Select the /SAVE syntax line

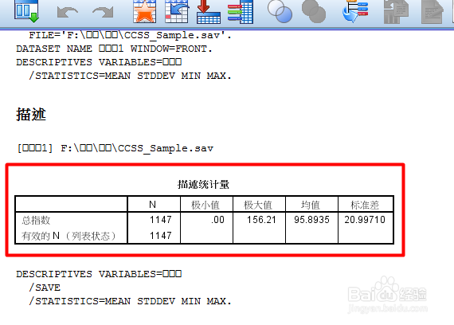[x=45, y=288]
